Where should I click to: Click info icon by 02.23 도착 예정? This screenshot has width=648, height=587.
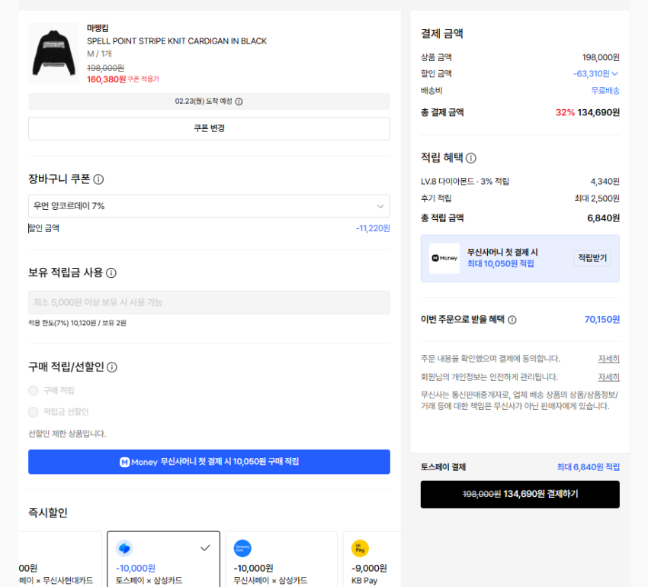(x=239, y=102)
